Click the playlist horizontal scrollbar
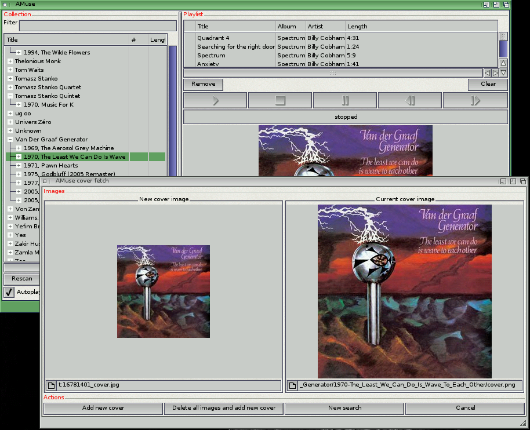Screen dimensions: 530x430 click(x=333, y=72)
